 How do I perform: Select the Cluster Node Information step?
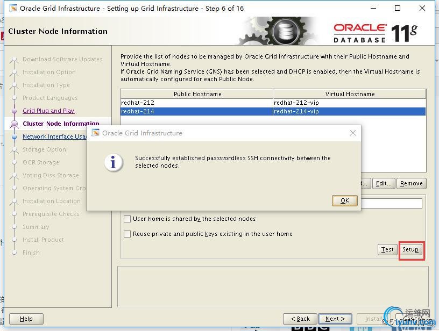coord(61,124)
